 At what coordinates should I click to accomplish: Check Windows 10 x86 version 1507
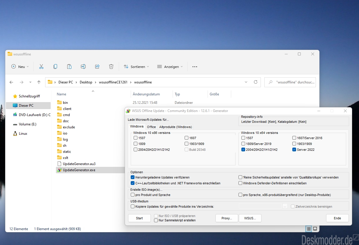[x=136, y=138]
